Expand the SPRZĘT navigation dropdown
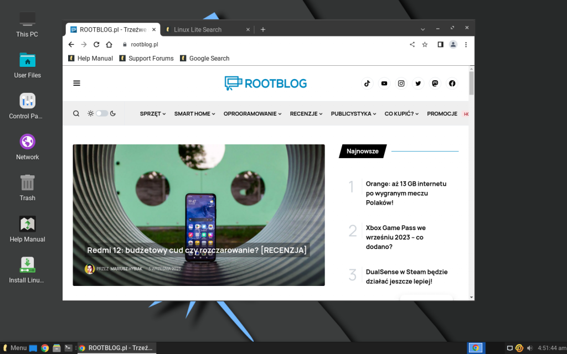 point(152,113)
